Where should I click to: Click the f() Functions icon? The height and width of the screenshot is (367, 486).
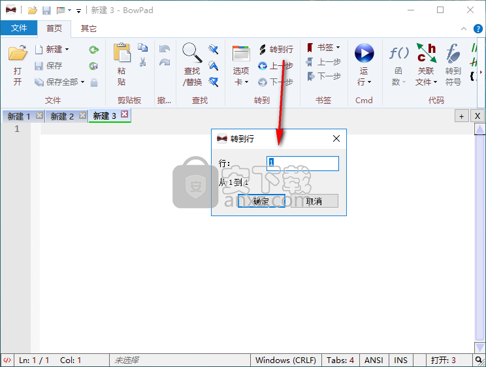(399, 53)
